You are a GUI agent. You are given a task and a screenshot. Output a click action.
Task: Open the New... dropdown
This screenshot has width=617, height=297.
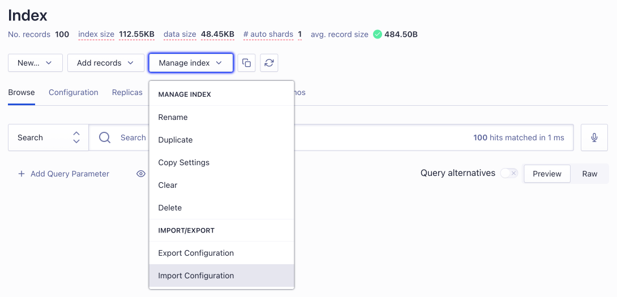[x=36, y=63]
